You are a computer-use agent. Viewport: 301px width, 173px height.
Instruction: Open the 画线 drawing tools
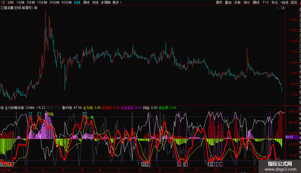(x=256, y=2)
